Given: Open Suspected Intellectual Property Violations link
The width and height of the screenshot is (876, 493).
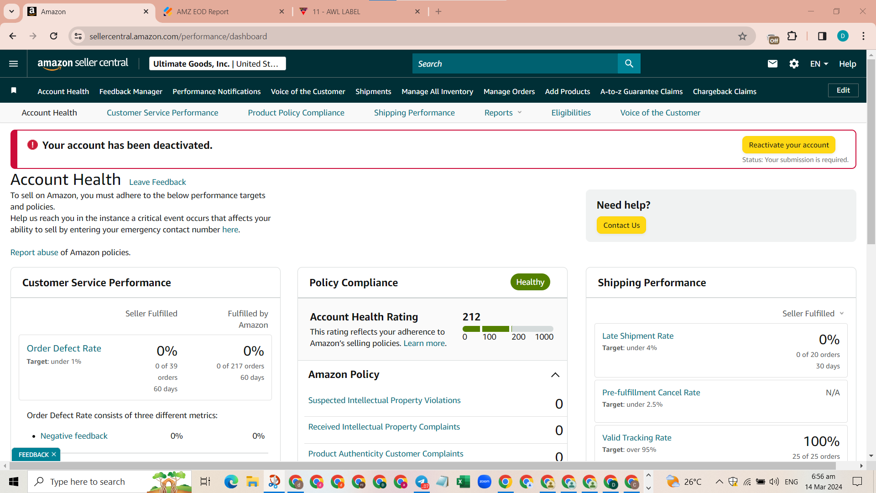Looking at the screenshot, I should [384, 400].
